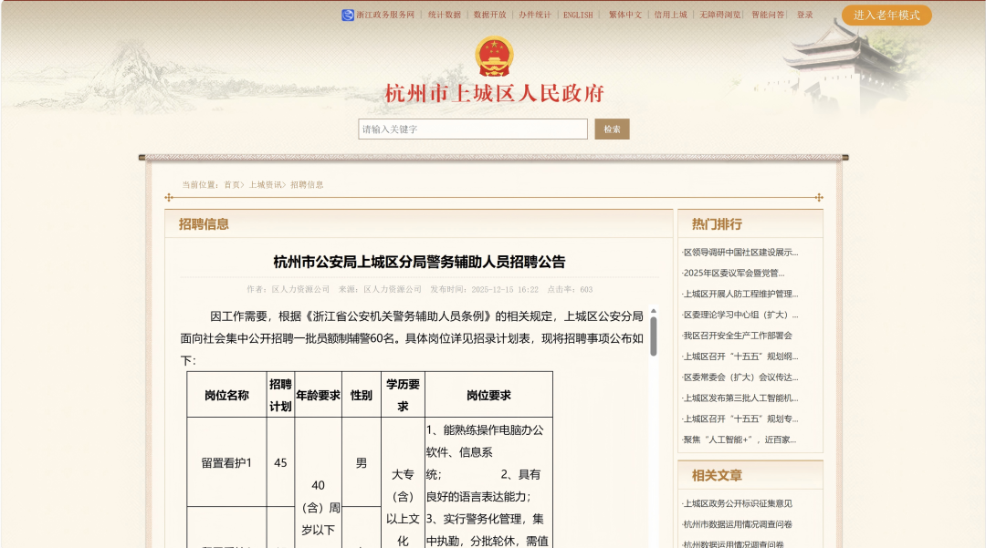The width and height of the screenshot is (986, 548).
Task: Open 我区召开安全生产工作部署会 article
Action: [x=738, y=336]
